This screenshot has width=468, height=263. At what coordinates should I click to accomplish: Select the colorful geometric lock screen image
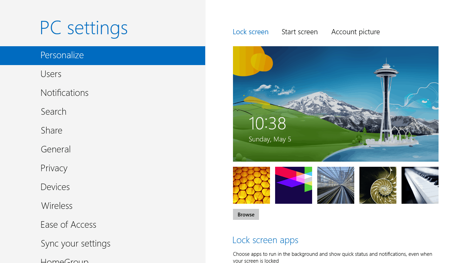[x=293, y=185]
